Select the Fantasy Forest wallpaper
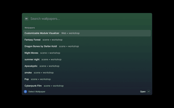 (x=87, y=40)
